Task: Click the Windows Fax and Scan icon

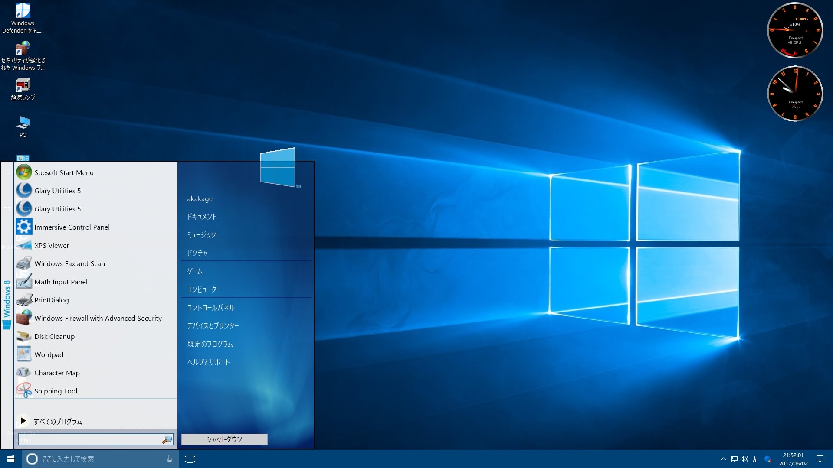Action: pyautogui.click(x=24, y=263)
